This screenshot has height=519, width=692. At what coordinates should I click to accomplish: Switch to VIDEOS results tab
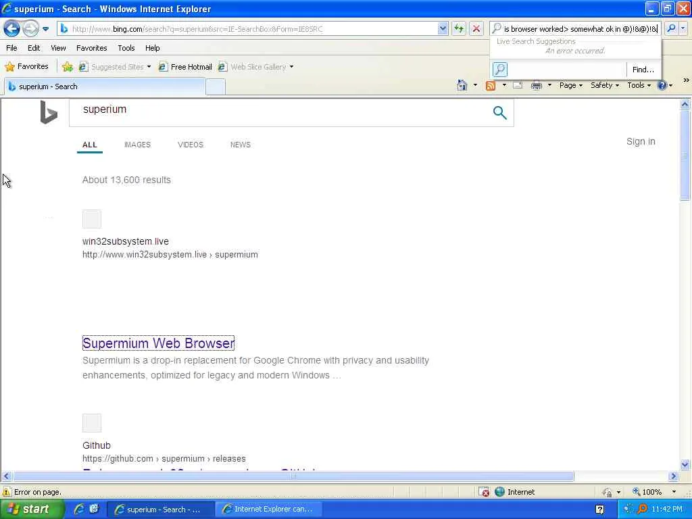pos(190,145)
